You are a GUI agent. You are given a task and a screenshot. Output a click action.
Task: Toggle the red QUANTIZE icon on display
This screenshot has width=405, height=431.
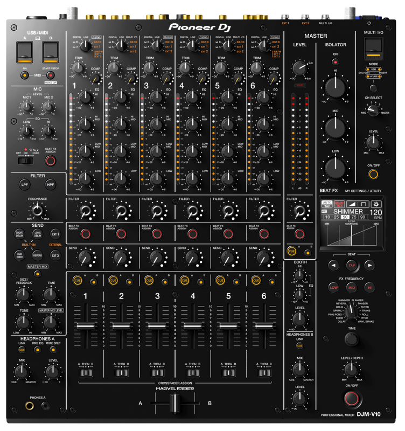[339, 204]
